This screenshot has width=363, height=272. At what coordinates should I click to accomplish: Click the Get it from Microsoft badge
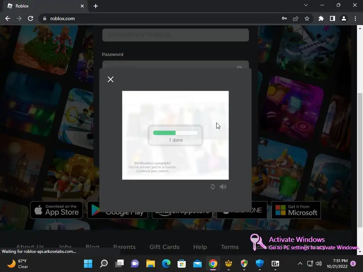(296, 210)
